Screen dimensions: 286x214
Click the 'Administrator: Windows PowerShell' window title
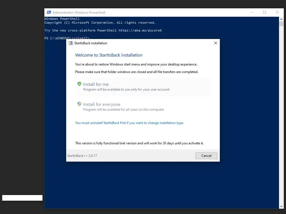(x=79, y=12)
